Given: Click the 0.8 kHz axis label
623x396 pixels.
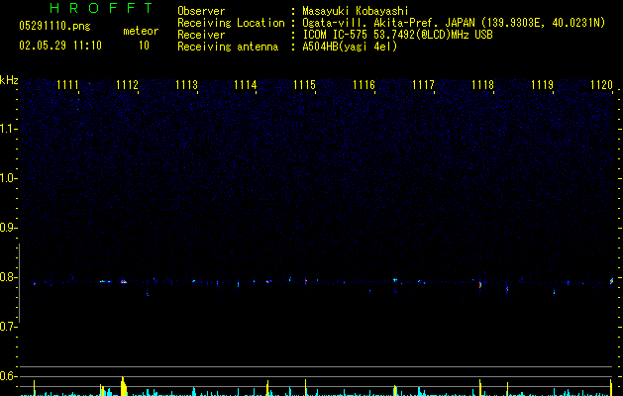Looking at the screenshot, I should point(8,277).
